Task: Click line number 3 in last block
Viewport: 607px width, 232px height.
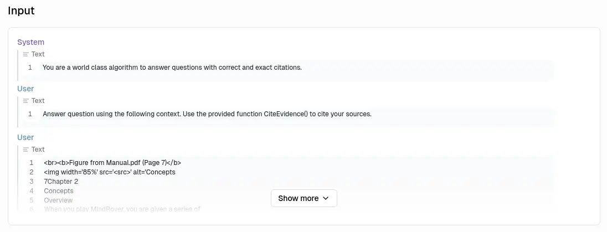Action: point(32,182)
